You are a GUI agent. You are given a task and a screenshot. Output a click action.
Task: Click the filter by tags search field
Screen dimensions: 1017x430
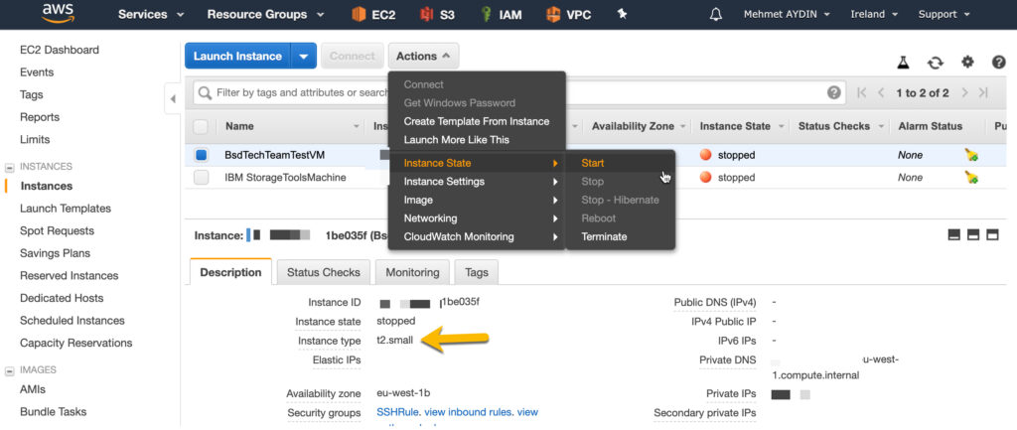518,92
